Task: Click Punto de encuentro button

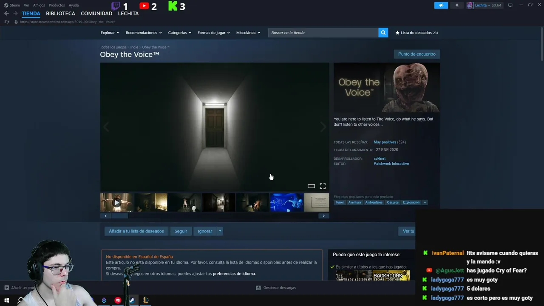Action: pos(416,54)
